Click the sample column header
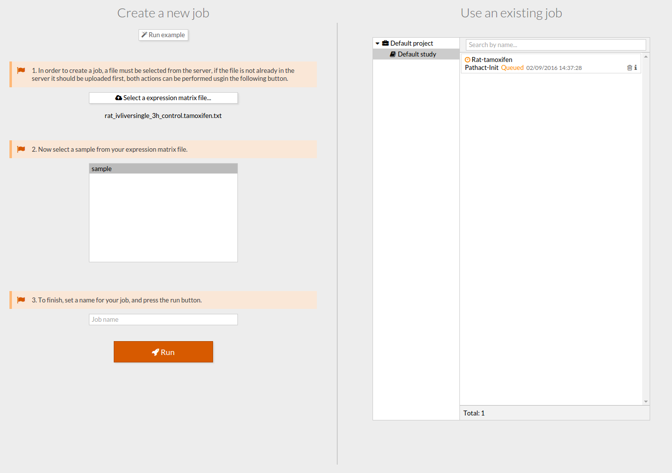Viewport: 672px width, 473px height. tap(163, 169)
